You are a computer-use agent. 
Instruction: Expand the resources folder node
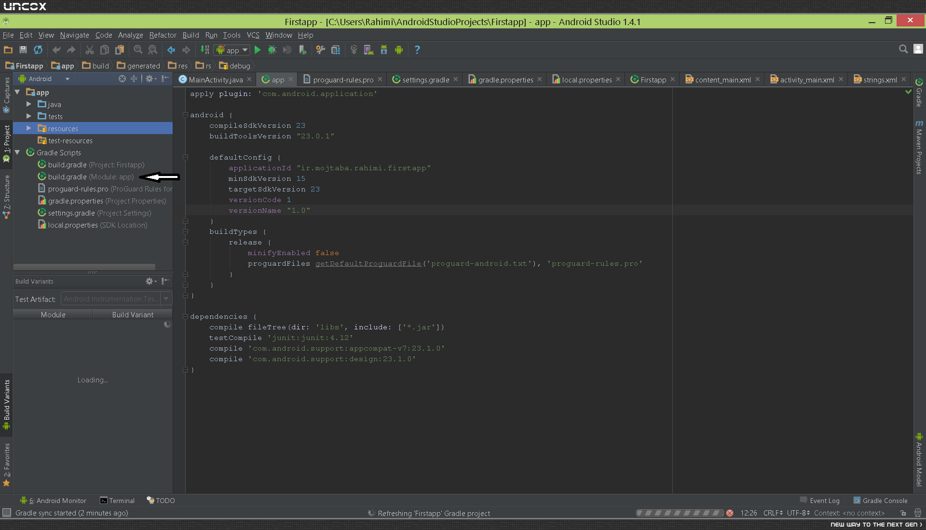(28, 128)
